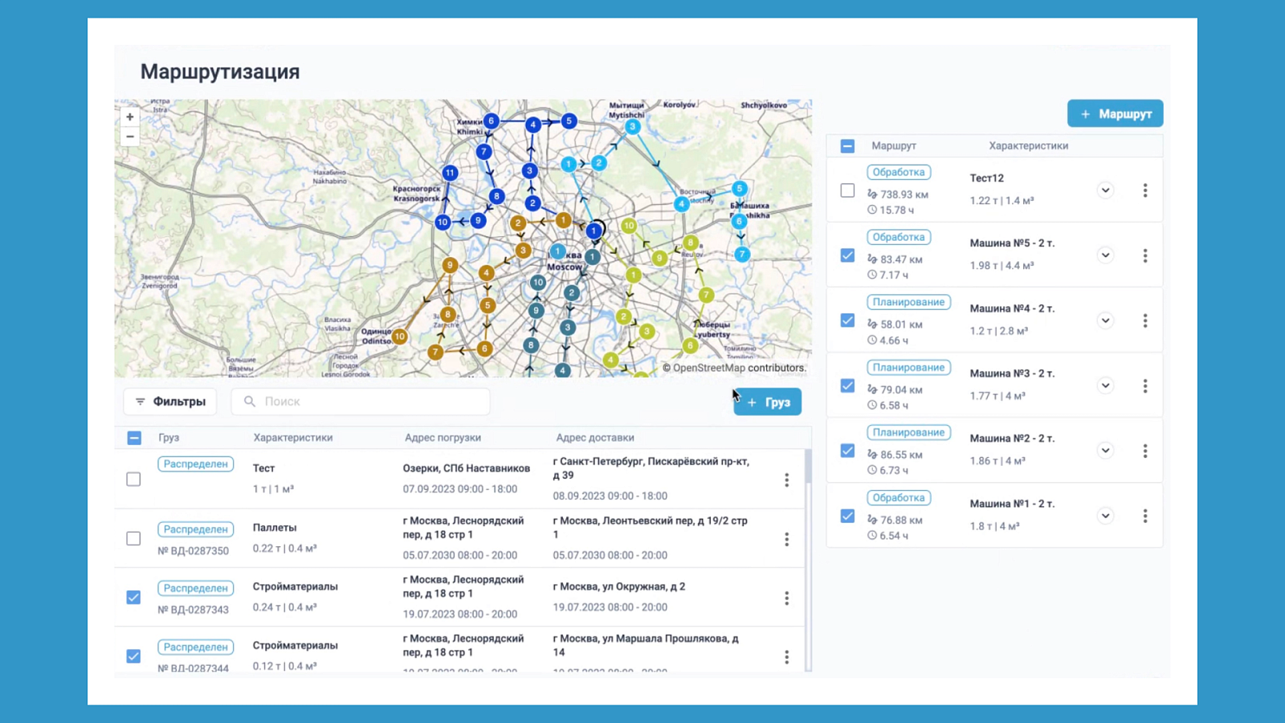The height and width of the screenshot is (723, 1285).
Task: Add new route with Маршрут button
Action: pyautogui.click(x=1115, y=114)
